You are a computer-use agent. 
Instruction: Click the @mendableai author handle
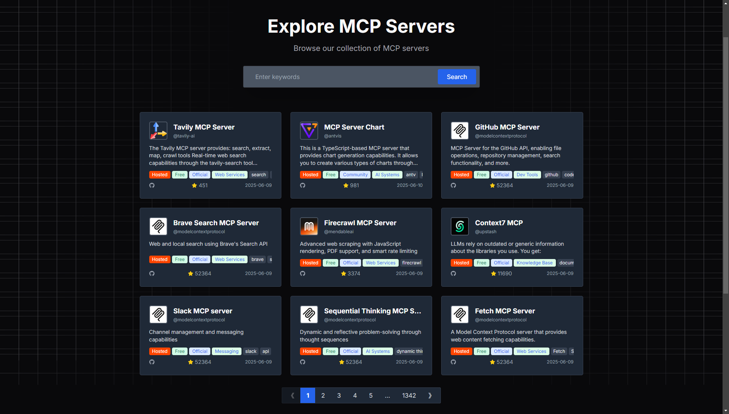[339, 232]
